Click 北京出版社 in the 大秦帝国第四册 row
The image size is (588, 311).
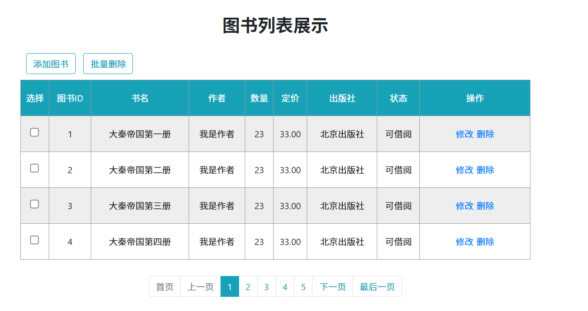[x=342, y=242]
